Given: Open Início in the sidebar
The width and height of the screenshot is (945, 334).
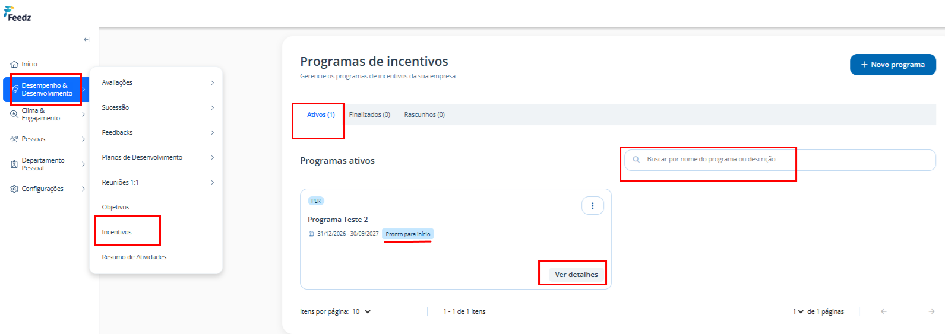Looking at the screenshot, I should 29,64.
